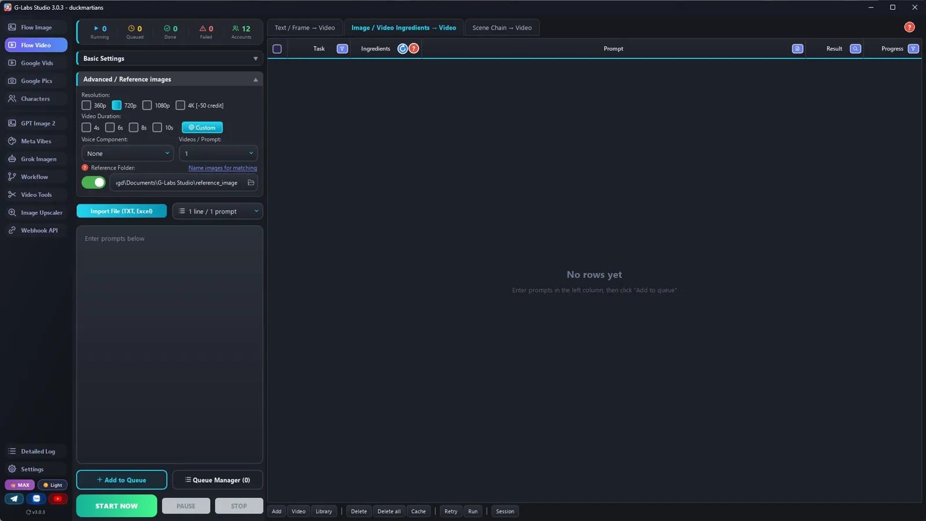Open the YouTube icon link
Viewport: 926px width, 521px height.
[x=58, y=498]
